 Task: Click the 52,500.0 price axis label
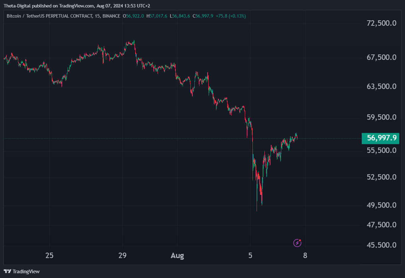[x=381, y=177]
